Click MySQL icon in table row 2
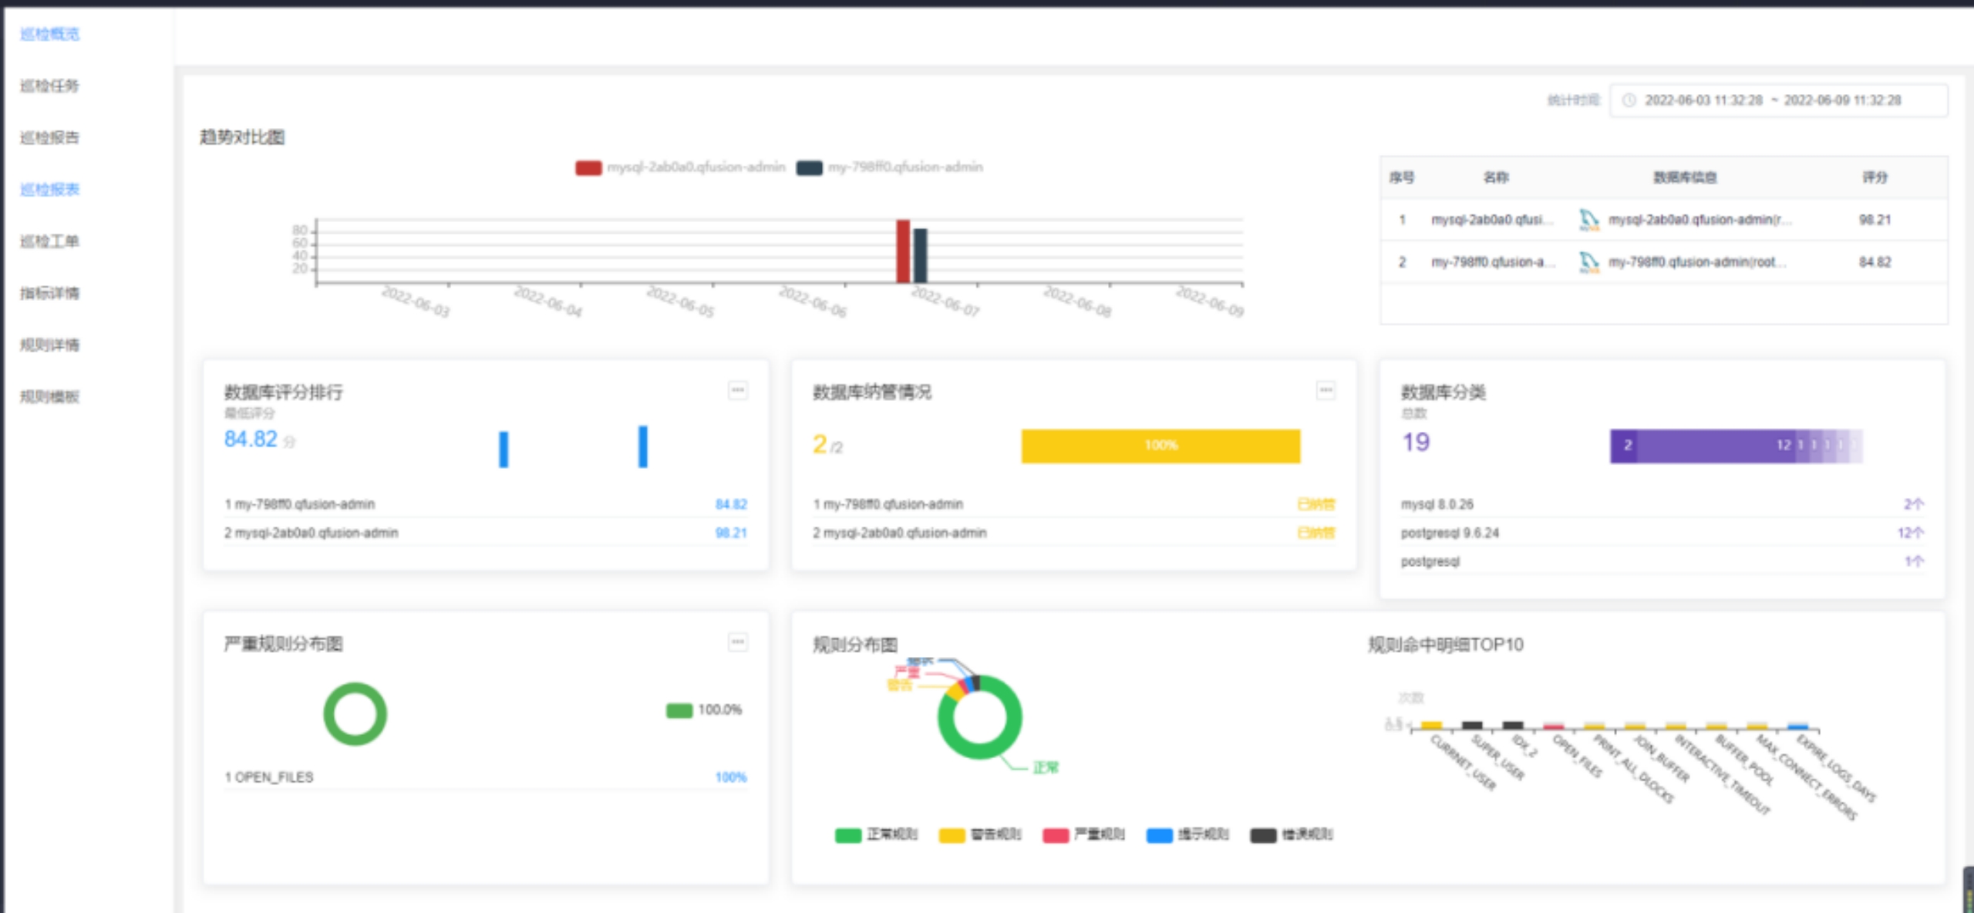1974x913 pixels. pyautogui.click(x=1588, y=262)
